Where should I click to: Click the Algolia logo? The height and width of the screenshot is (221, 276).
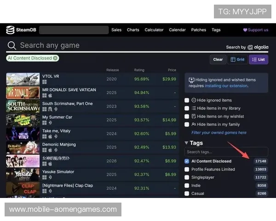pos(250,47)
